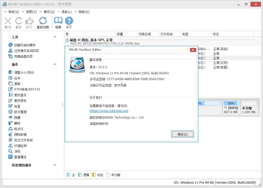Start the 坏道检测 surface test icon
Screen dimensions: 263x188
[x=10, y=145]
